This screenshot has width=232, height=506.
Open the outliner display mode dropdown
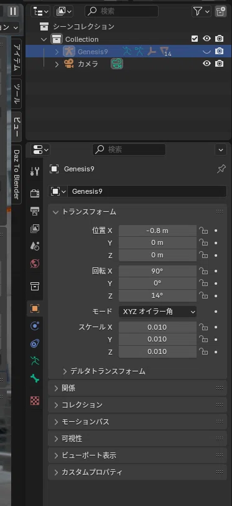[40, 12]
